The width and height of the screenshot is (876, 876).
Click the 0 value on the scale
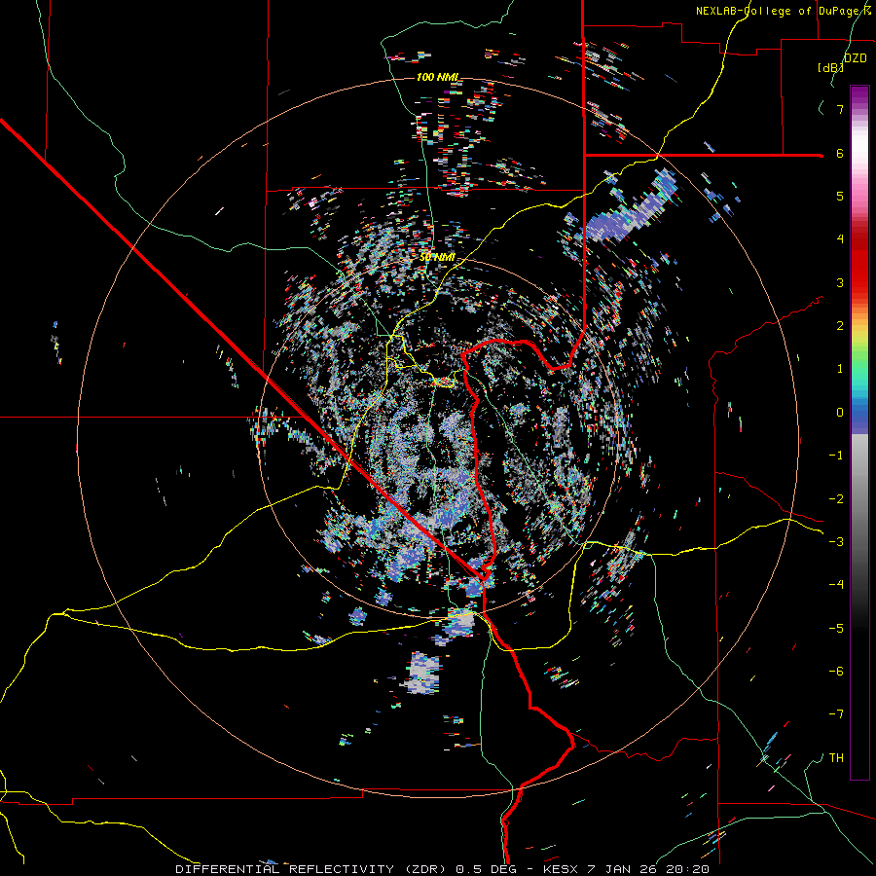840,413
